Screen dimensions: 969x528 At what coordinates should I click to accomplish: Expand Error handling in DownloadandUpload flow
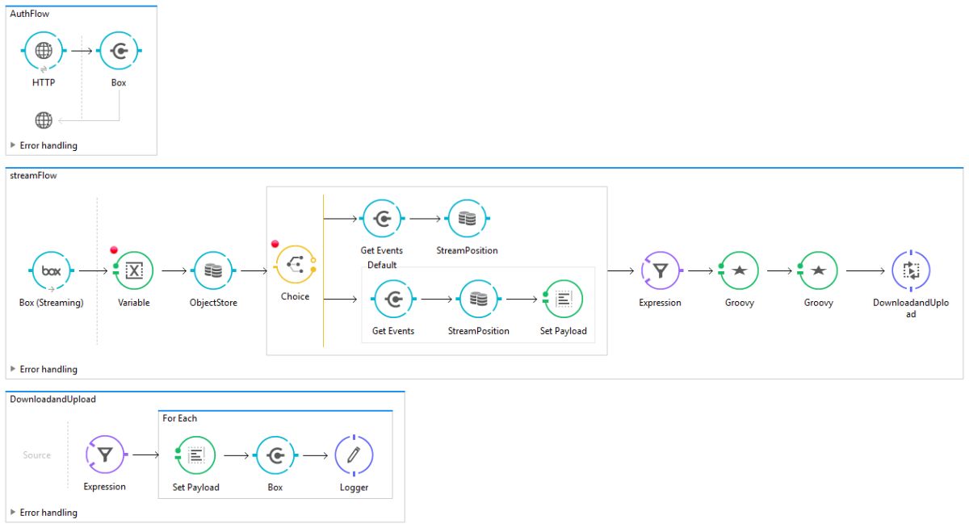[13, 512]
